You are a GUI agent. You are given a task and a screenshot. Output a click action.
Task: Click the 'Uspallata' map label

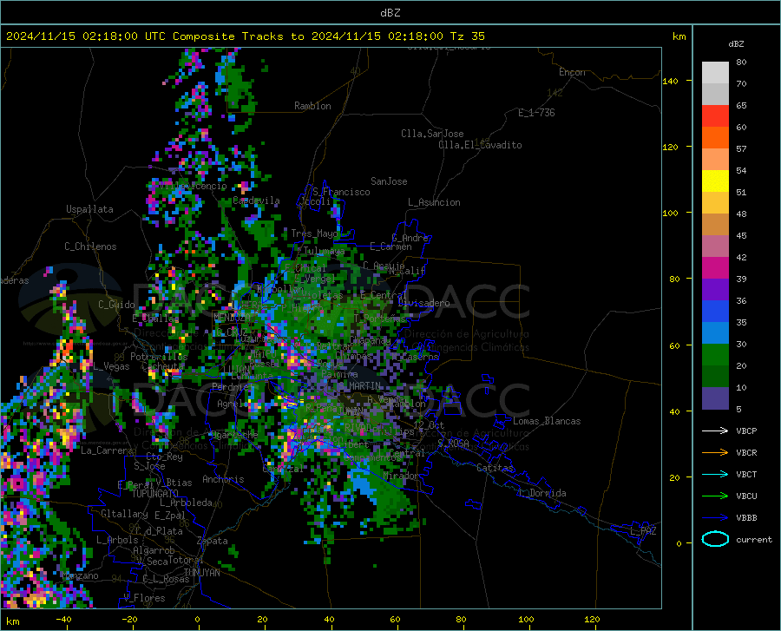coord(89,209)
